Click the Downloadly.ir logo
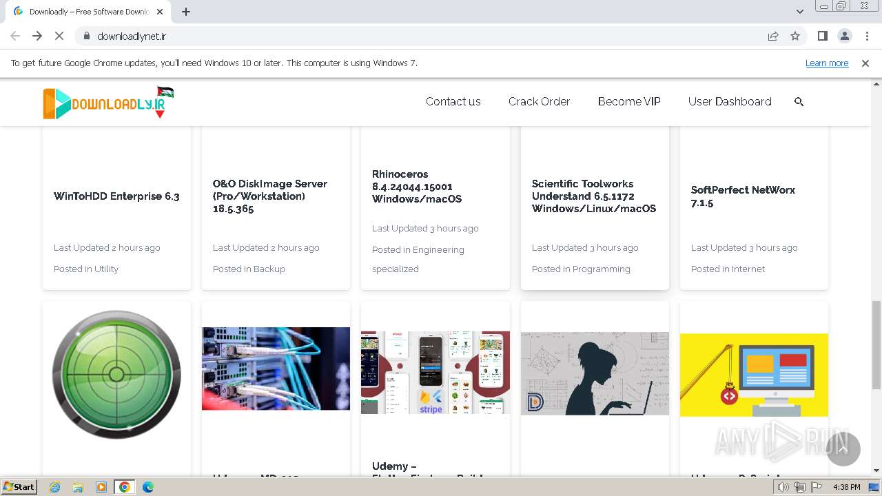 pos(108,103)
